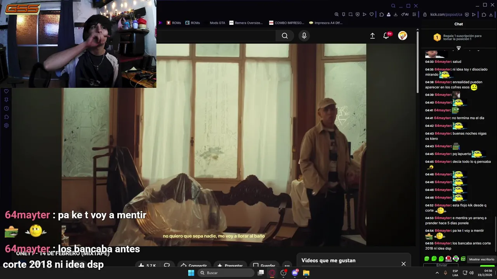497x279 pixels.
Task: Open profile person icon in toolbar
Action: (389, 14)
